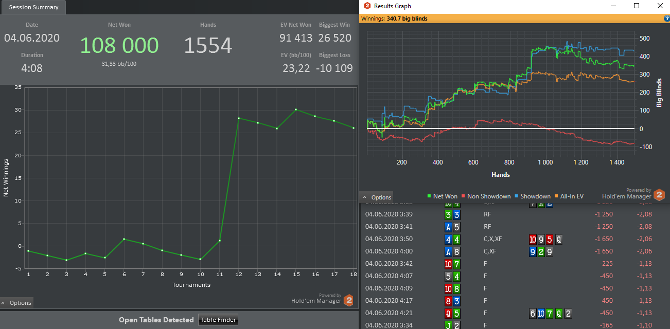This screenshot has height=329, width=670.
Task: Click the Hold'em Manager icon in Results Graph title bar
Action: (x=367, y=6)
